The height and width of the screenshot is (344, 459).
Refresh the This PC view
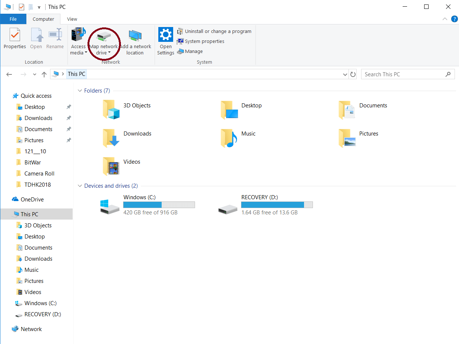[x=353, y=74]
